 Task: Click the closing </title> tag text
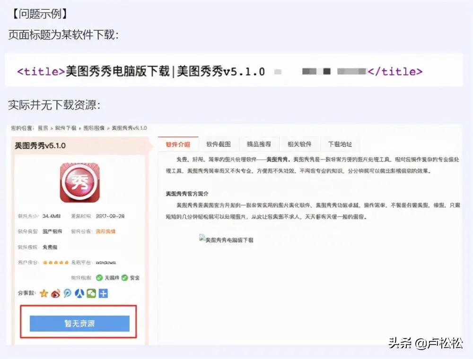coord(395,72)
